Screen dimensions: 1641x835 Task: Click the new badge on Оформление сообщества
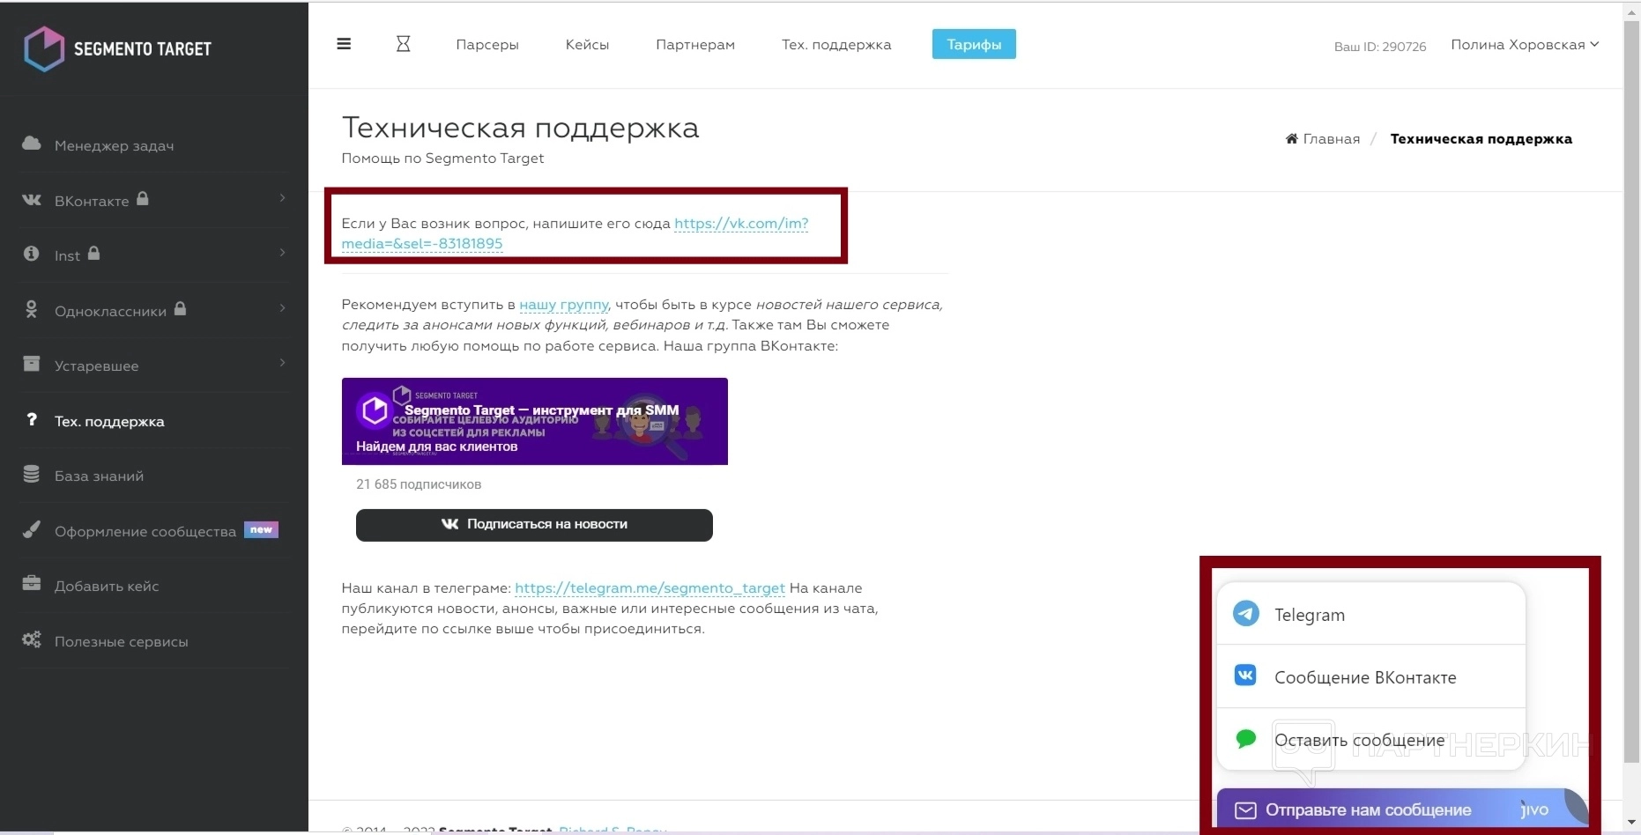[261, 529]
